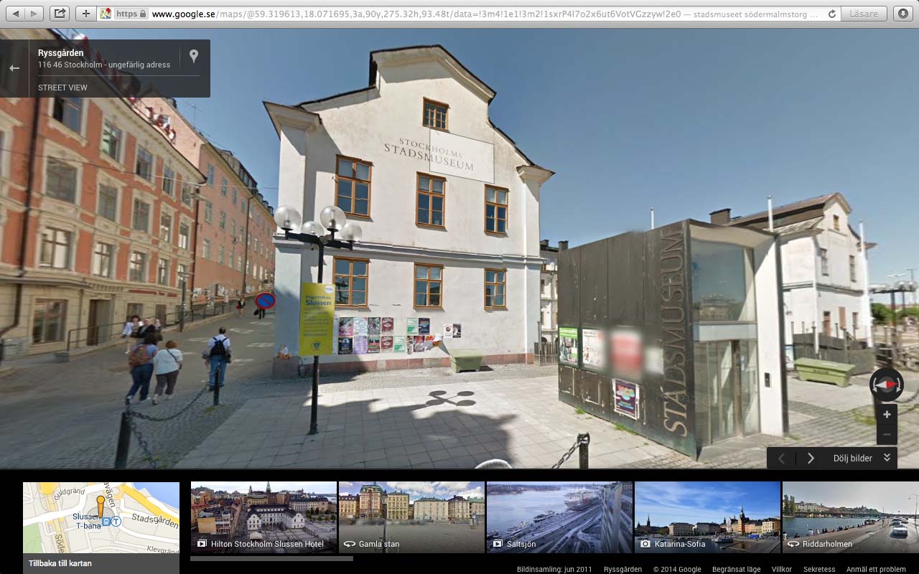Show previous images with left chevron
This screenshot has width=919, height=574.
coord(782,458)
